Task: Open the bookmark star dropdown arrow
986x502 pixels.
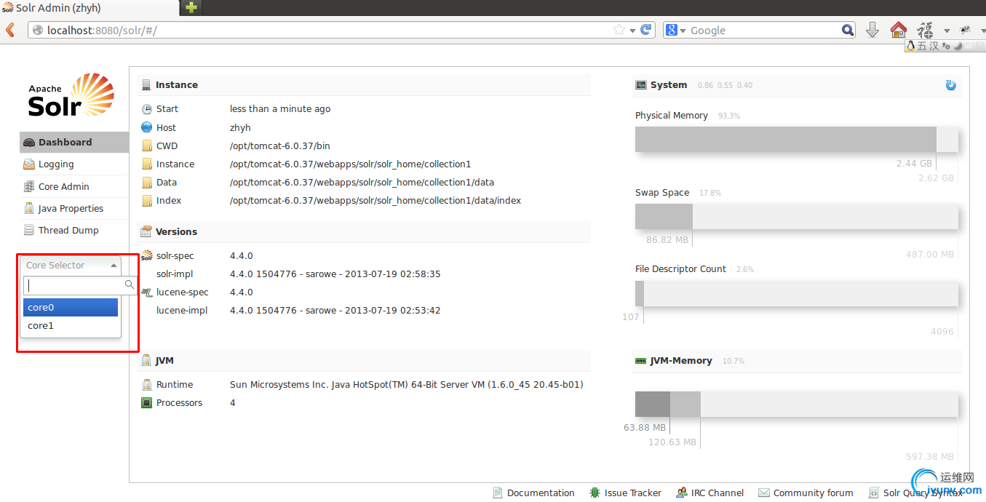Action: click(633, 31)
